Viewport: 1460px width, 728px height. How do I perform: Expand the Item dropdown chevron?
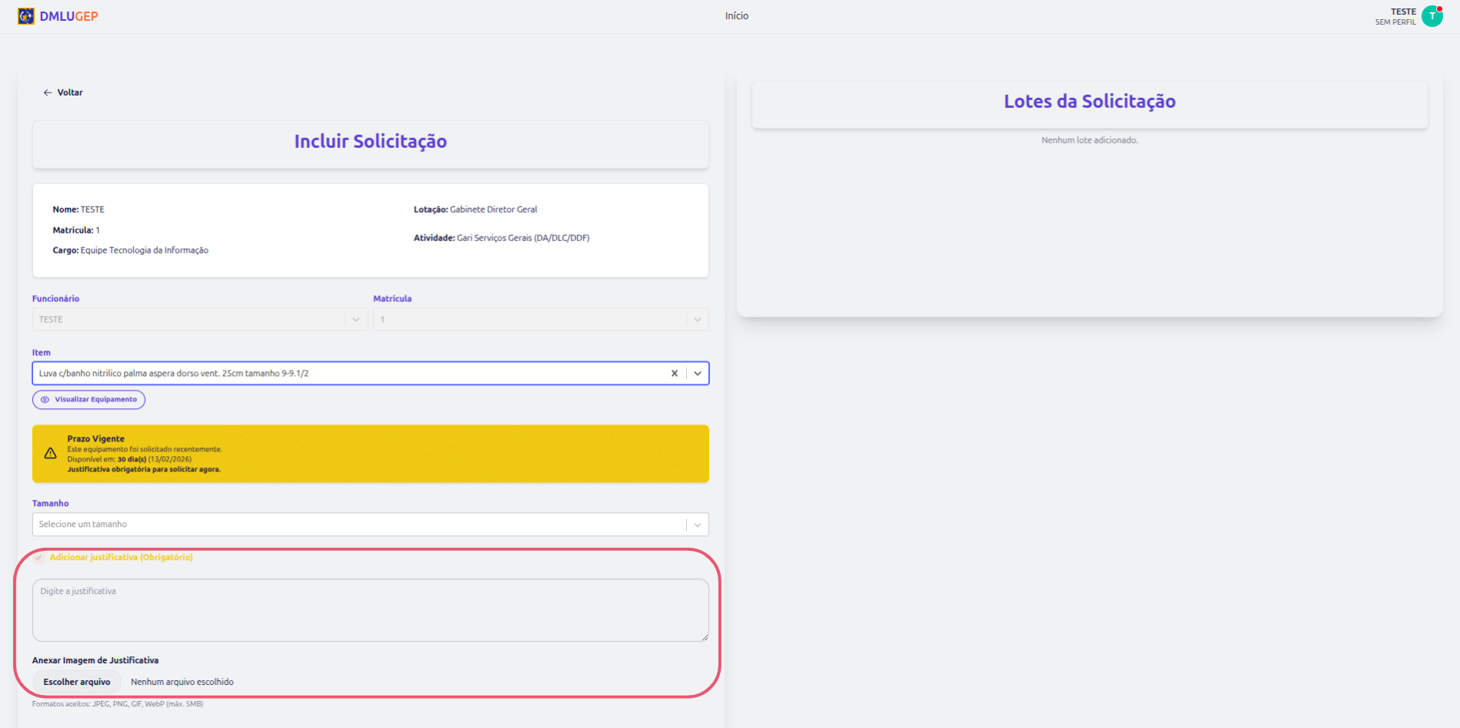tap(698, 374)
